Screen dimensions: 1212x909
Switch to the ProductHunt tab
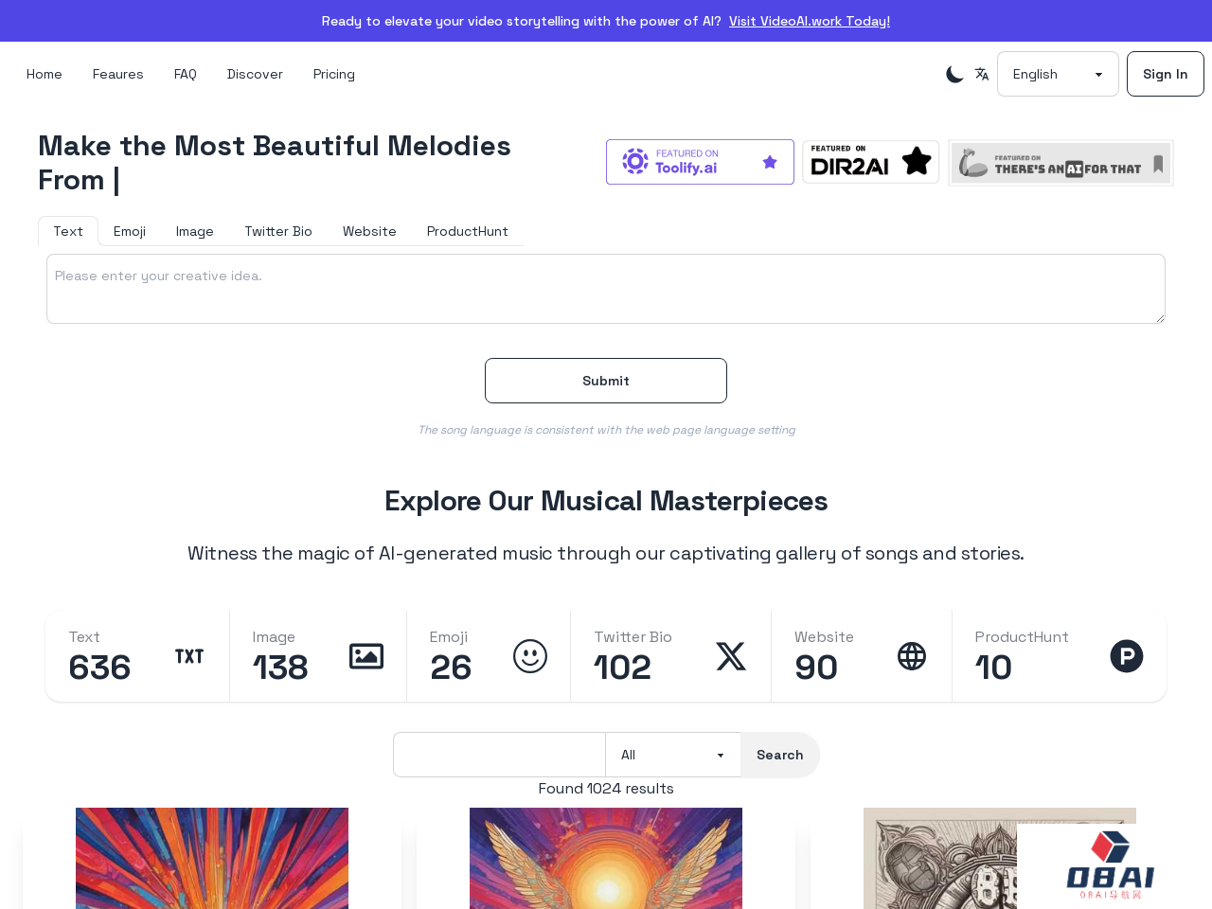pyautogui.click(x=468, y=231)
